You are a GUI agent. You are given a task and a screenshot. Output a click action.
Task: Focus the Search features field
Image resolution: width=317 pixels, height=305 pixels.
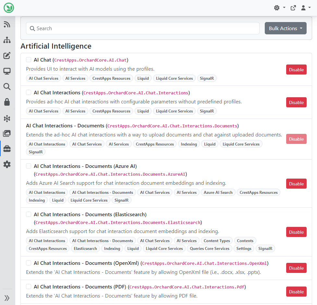coord(142,28)
